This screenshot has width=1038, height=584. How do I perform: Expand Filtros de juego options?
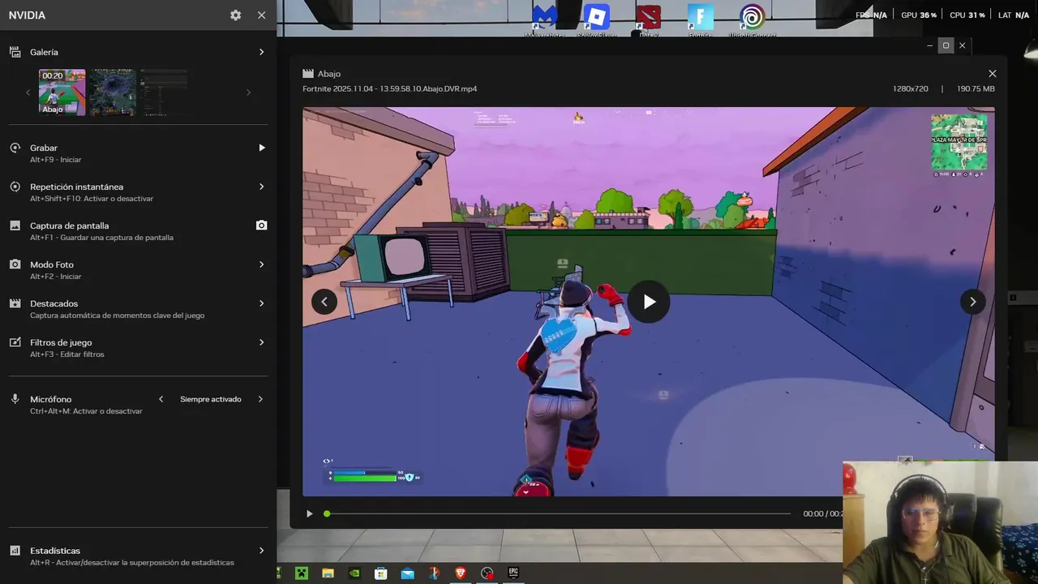pos(261,342)
